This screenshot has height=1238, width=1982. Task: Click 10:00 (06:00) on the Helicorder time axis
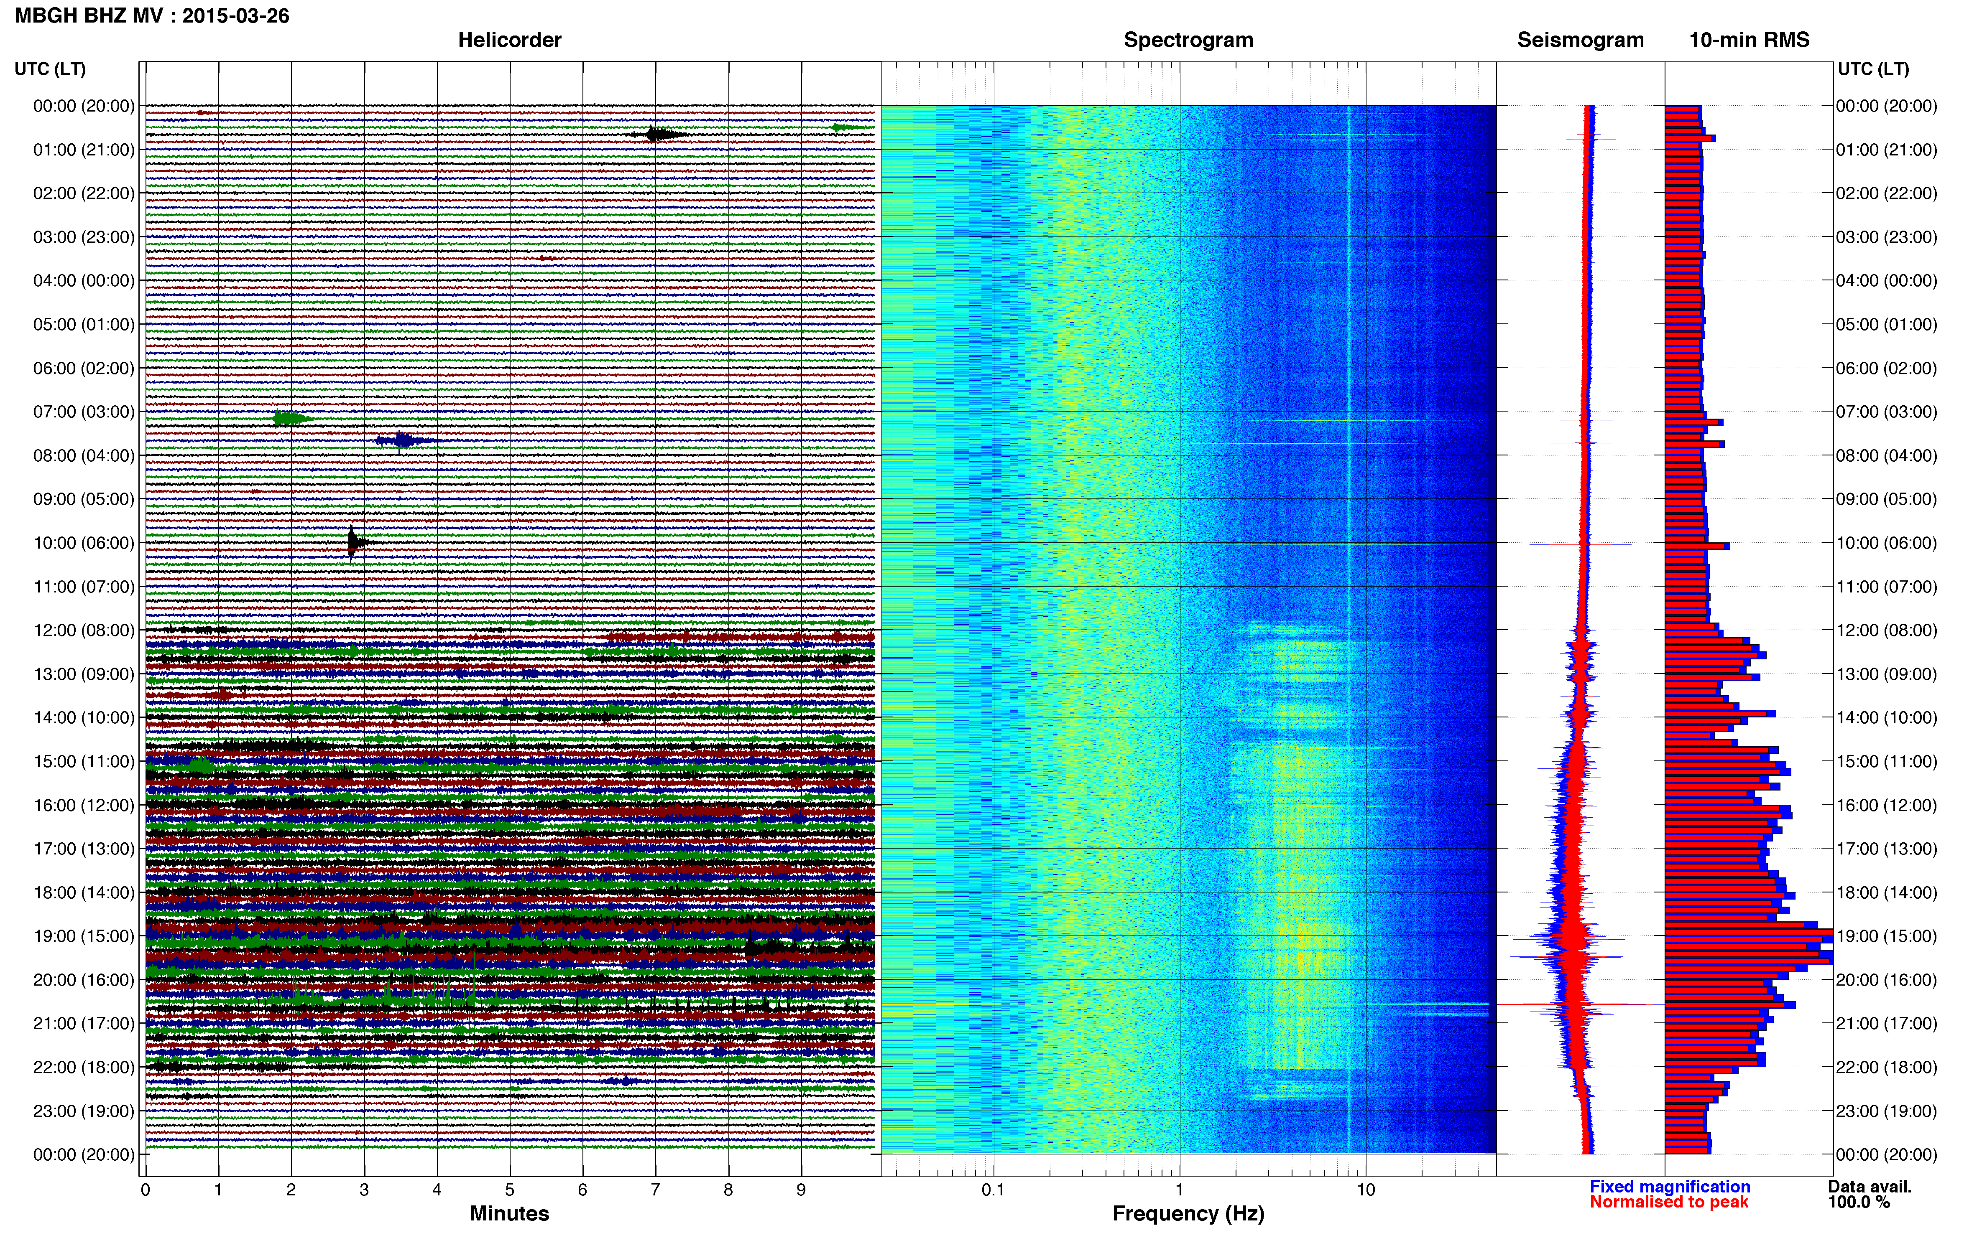point(84,543)
